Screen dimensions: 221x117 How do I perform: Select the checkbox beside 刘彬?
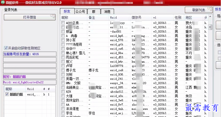coord(63,74)
